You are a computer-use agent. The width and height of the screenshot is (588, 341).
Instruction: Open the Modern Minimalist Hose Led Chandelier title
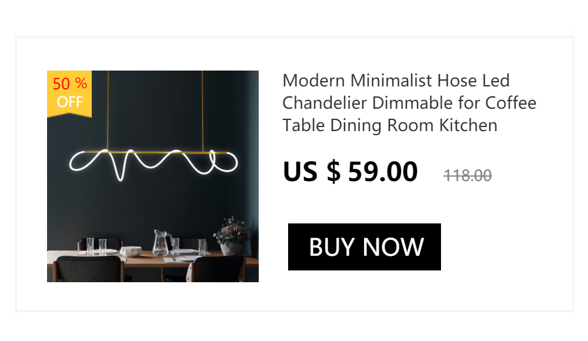(x=409, y=103)
